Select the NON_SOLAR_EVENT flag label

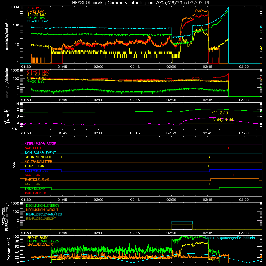click(x=40, y=153)
